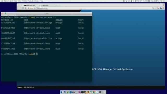This screenshot has width=167, height=94.
Task: Click the red A browser extension
Action: point(158,8)
